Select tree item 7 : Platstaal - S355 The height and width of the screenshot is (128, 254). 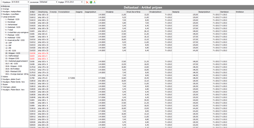13,35
